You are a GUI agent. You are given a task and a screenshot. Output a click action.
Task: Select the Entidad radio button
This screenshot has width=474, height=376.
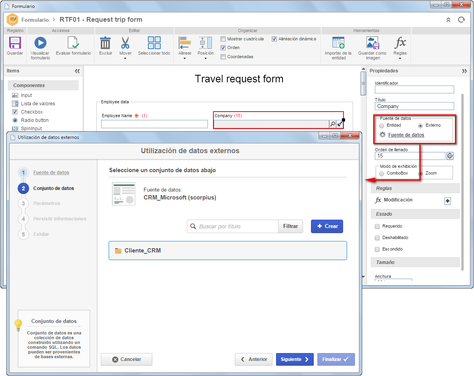(382, 126)
